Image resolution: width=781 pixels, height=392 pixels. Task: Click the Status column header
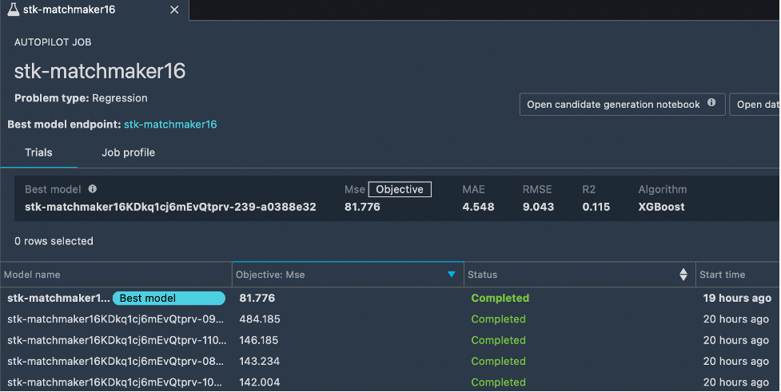click(580, 275)
